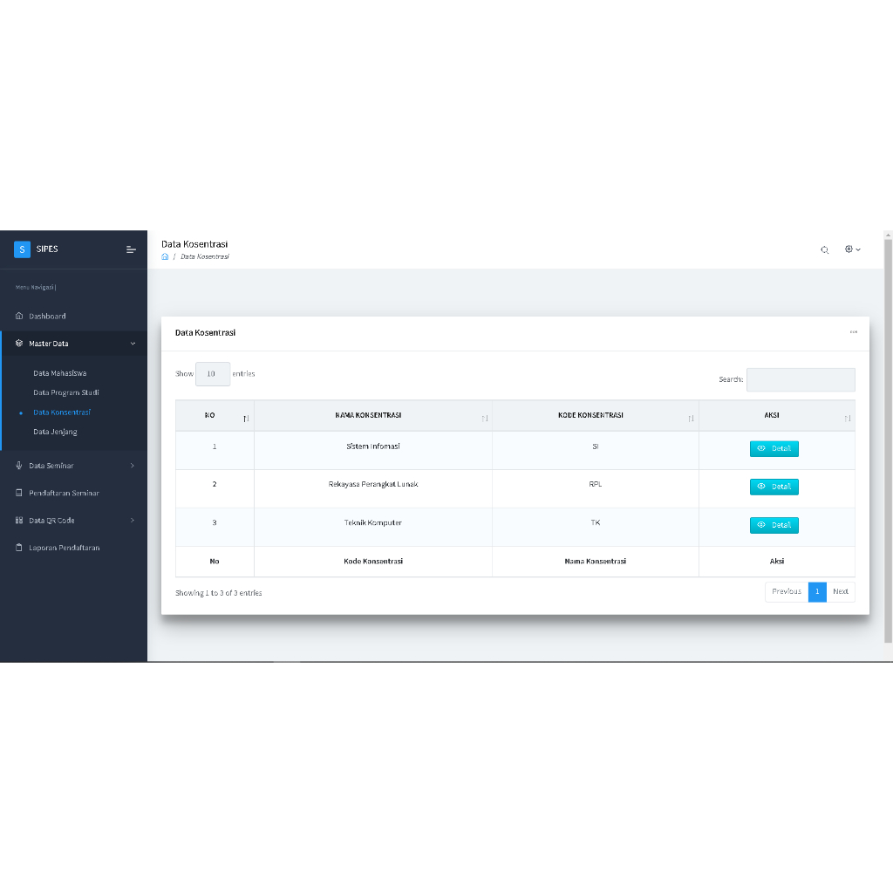The height and width of the screenshot is (893, 893).
Task: Click Detail button for Teknik Komputer
Action: [x=774, y=525]
